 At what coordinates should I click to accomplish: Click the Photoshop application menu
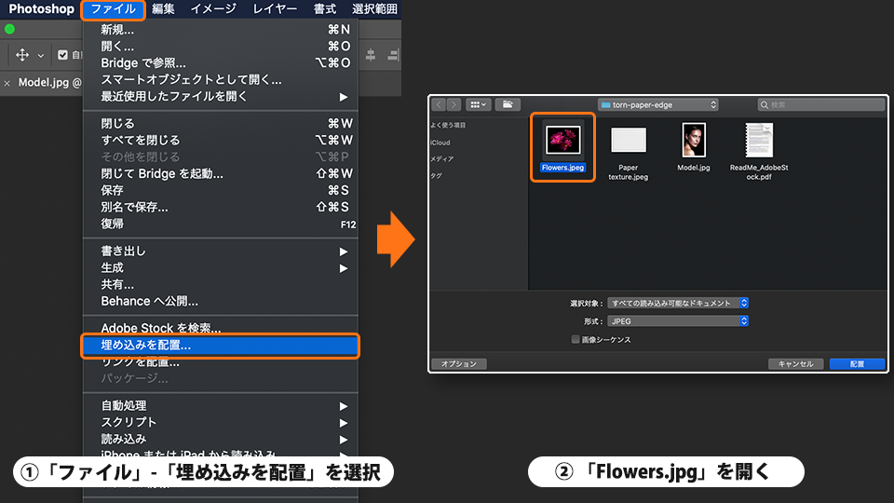tap(41, 9)
